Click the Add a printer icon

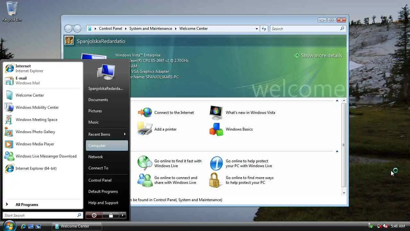(x=145, y=129)
